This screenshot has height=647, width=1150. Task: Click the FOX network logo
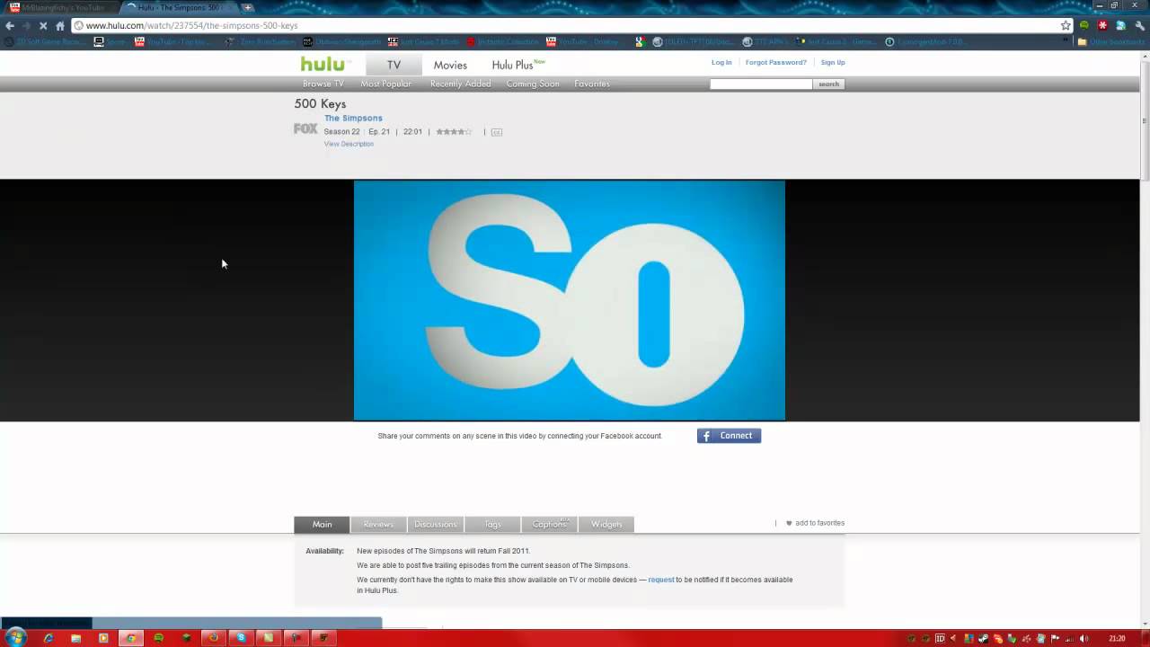point(305,129)
